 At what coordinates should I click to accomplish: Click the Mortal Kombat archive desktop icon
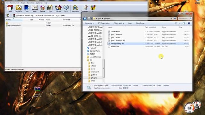click(37, 92)
